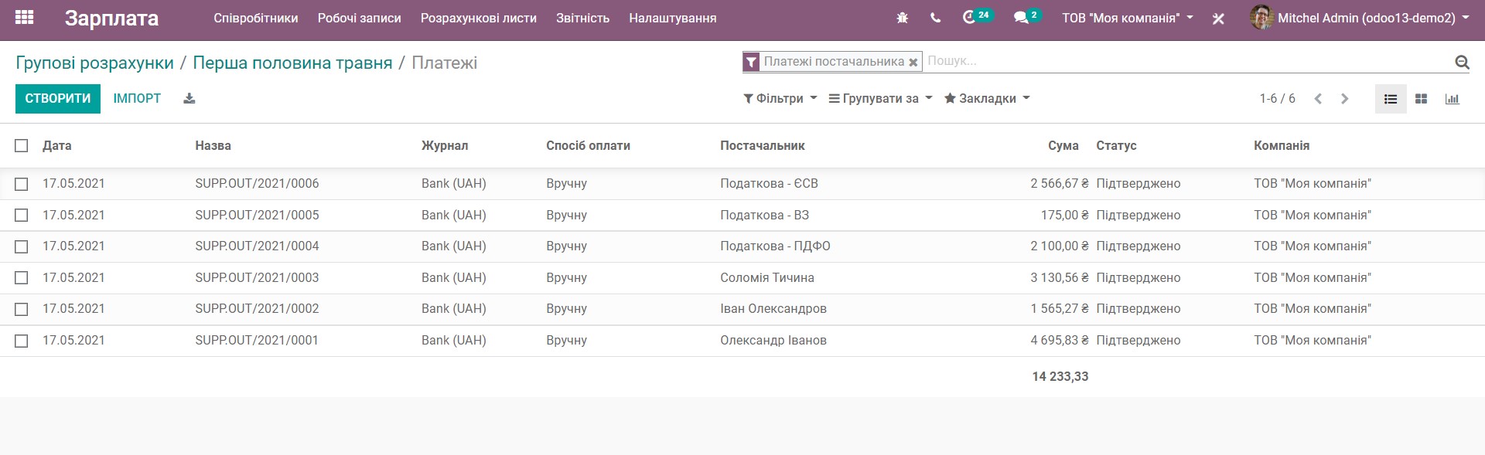Open the Налаштування menu
The image size is (1485, 455).
[x=673, y=18]
